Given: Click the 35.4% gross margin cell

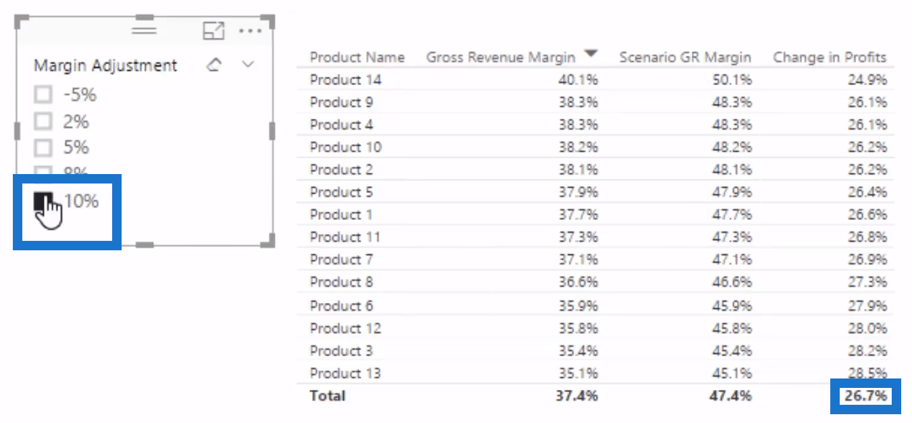Looking at the screenshot, I should pyautogui.click(x=580, y=351).
